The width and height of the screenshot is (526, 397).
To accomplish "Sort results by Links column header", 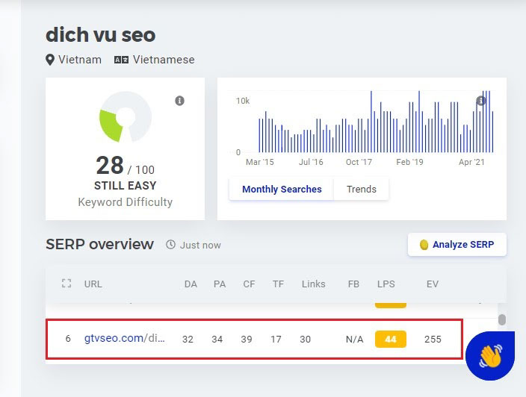I will point(313,284).
